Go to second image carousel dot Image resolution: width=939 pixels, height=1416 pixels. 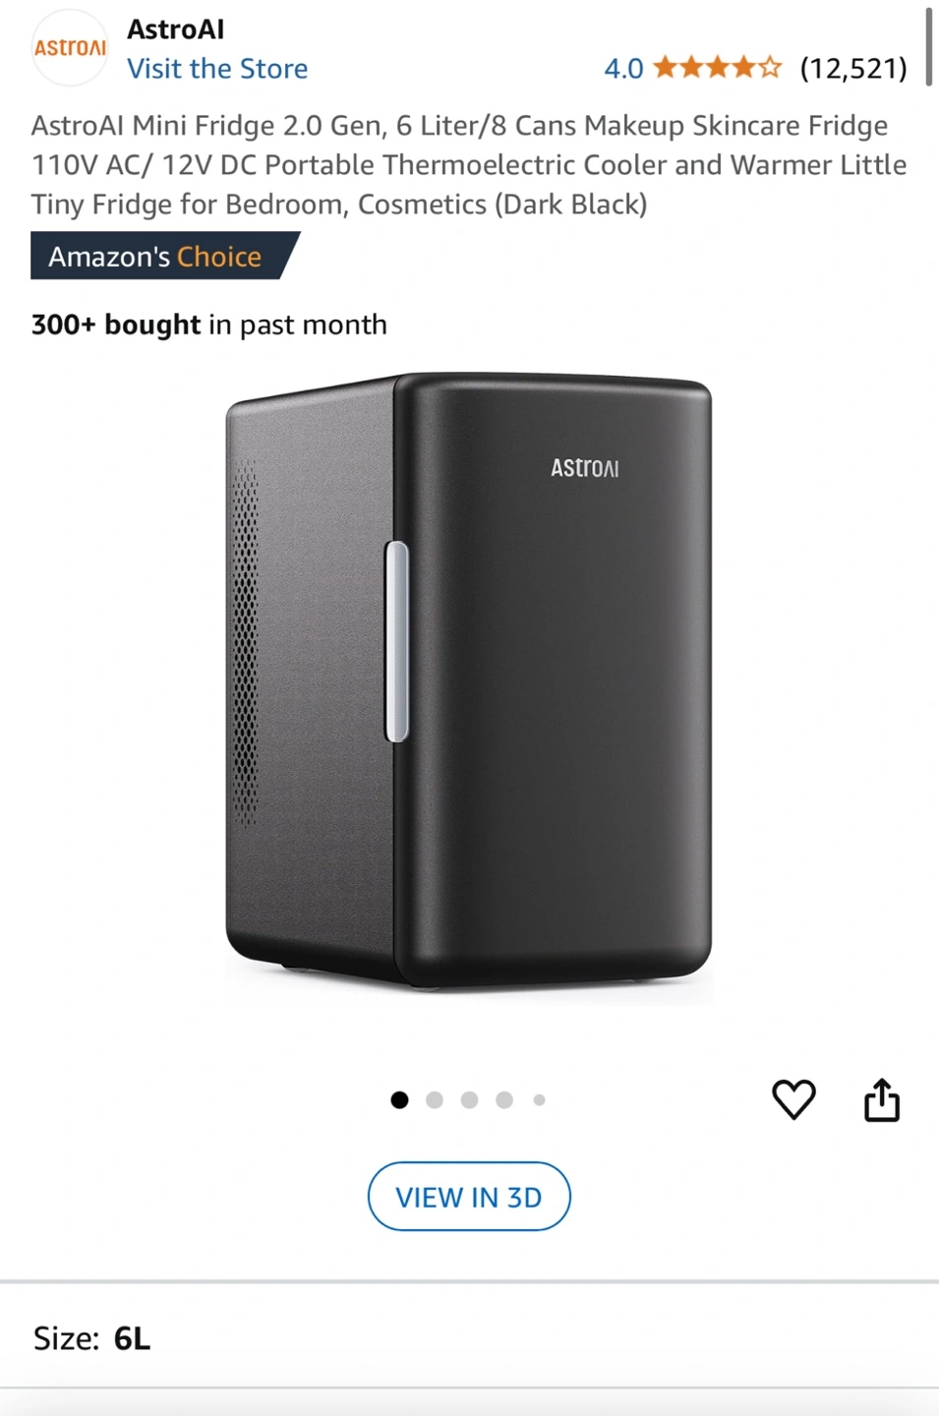click(x=435, y=1099)
